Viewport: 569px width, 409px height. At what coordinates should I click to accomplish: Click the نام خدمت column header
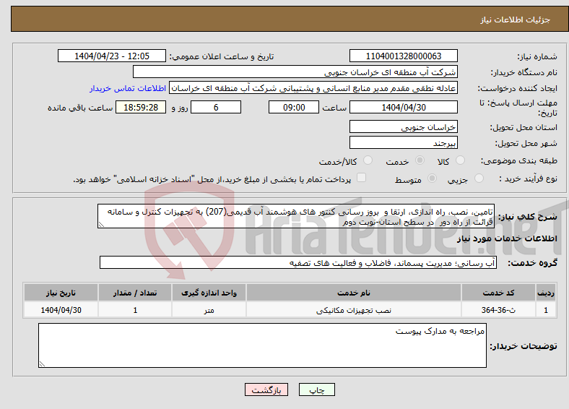pyautogui.click(x=354, y=293)
